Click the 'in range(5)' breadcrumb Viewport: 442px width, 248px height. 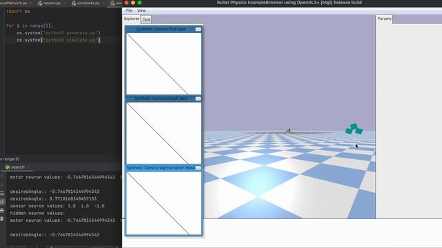pyautogui.click(x=10, y=159)
